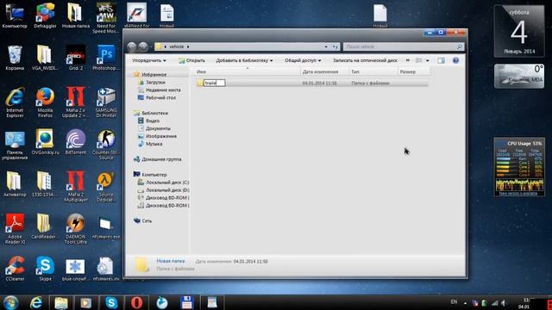Screen dimensions: 552x310
Task: Click Записать на оптический диск
Action: pos(365,60)
